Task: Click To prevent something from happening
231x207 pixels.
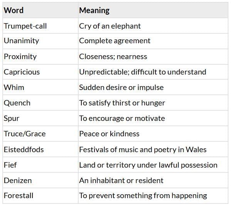Action: coord(143,196)
